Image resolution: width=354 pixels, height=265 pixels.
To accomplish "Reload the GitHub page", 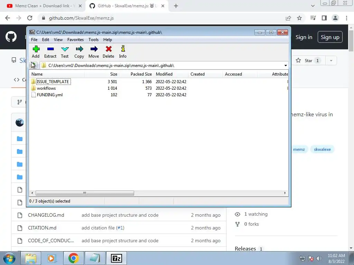I will click(30, 18).
